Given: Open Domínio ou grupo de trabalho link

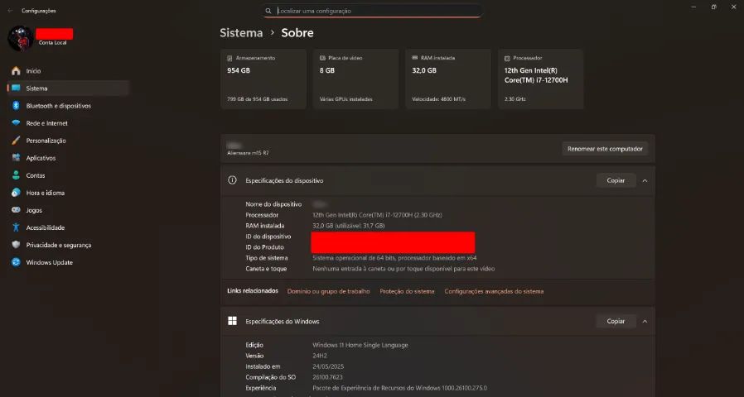Looking at the screenshot, I should pyautogui.click(x=328, y=291).
